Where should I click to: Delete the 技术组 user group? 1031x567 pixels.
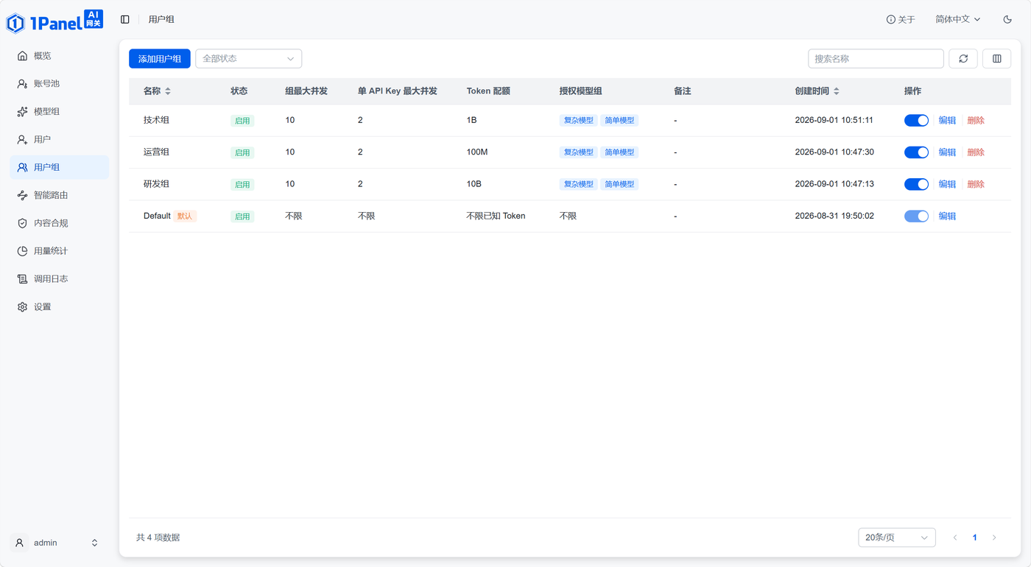coord(976,121)
